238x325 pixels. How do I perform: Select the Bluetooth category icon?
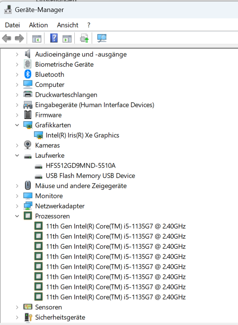(x=28, y=74)
